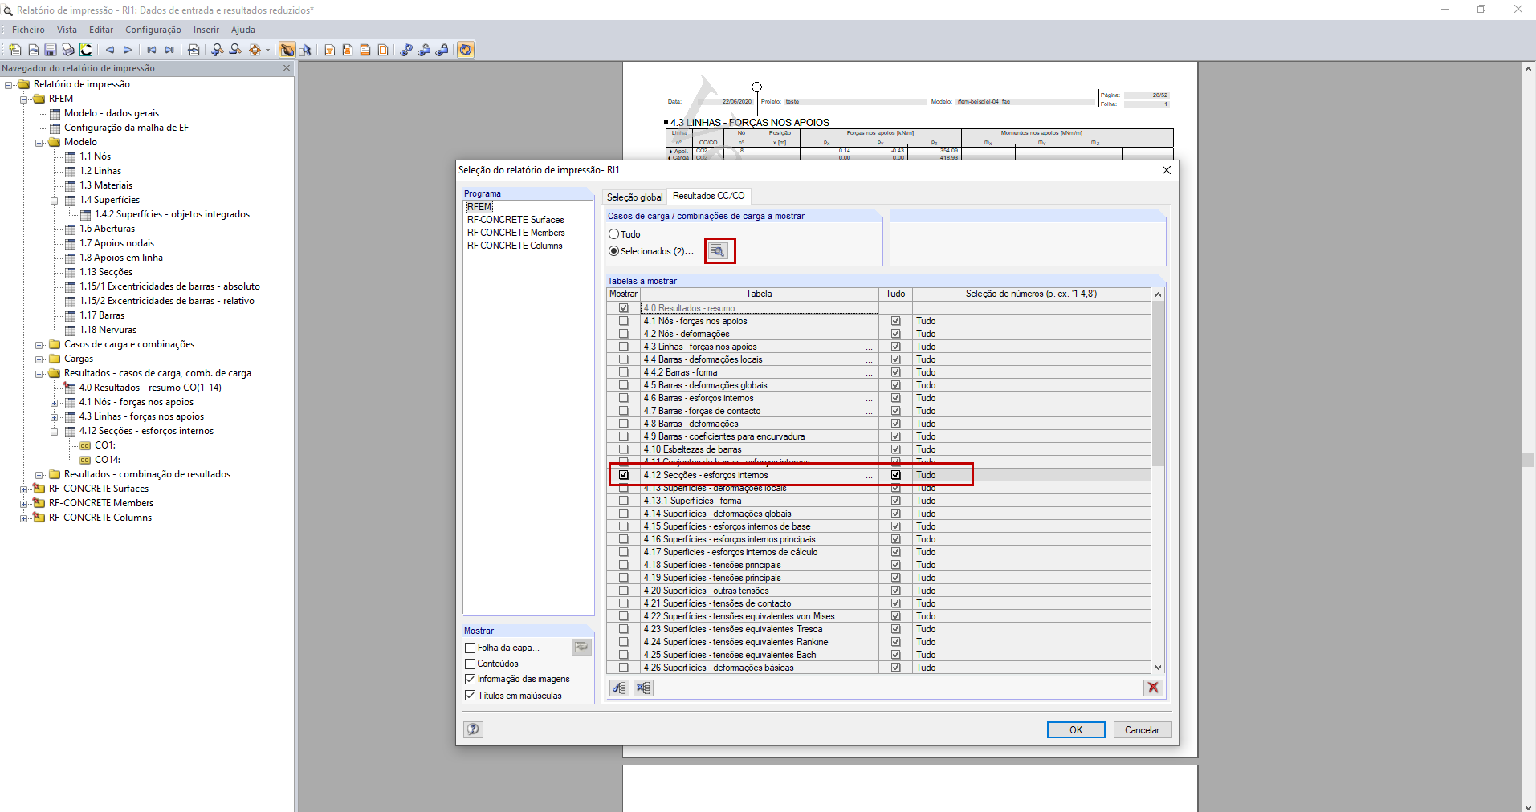Switch to Resultados CC/CO tab
The image size is (1536, 812).
click(708, 196)
